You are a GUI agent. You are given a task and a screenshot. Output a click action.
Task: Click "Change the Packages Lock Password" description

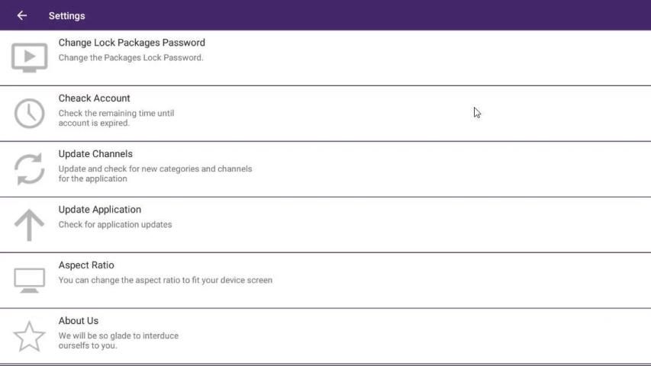(131, 57)
